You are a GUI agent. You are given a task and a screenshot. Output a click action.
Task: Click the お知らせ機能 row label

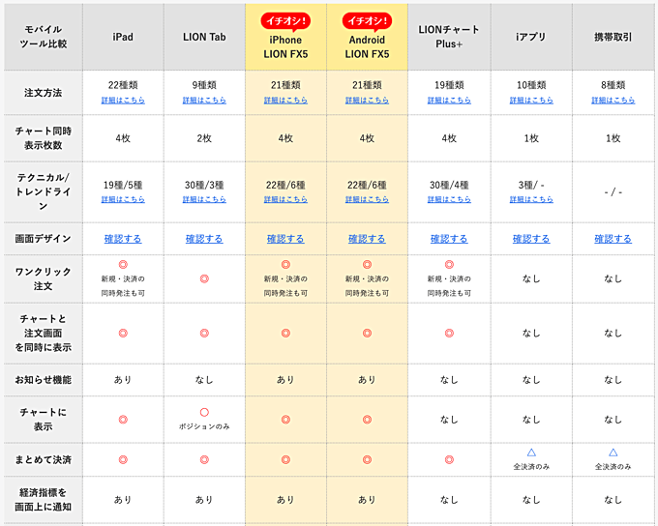pyautogui.click(x=44, y=380)
